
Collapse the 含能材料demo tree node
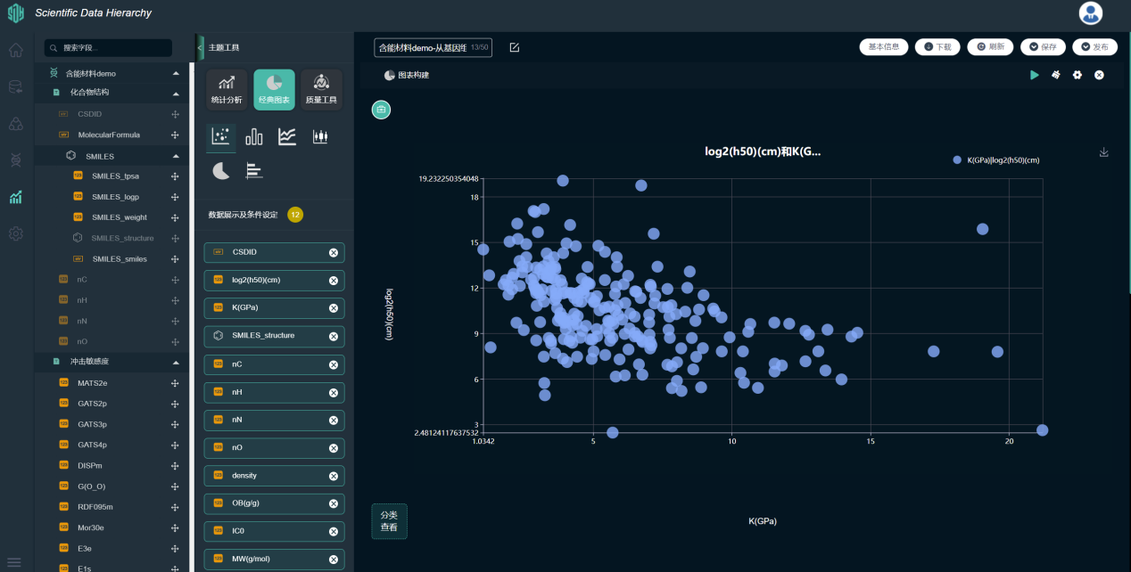176,73
